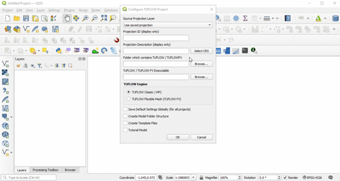Click the New Project blank page icon
The height and width of the screenshot is (181, 340).
coord(8,18)
